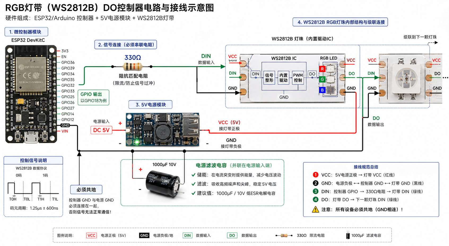Screen dimensions: 449x246
Task: Click the '内置驱动' block in WS2812B IC
Action: (284, 78)
